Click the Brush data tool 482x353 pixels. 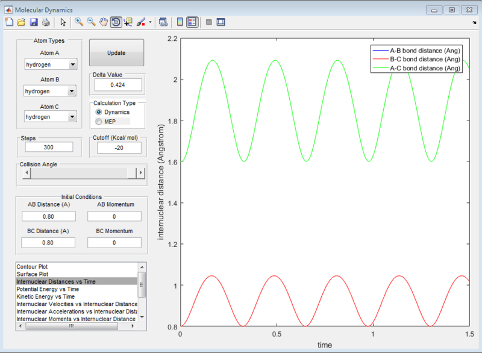(139, 22)
